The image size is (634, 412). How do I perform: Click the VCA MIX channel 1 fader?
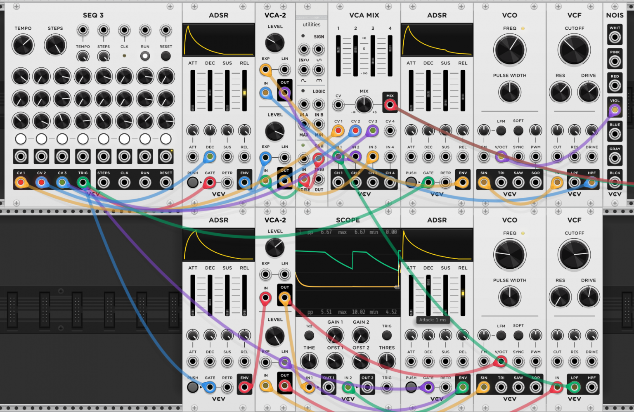(x=338, y=56)
